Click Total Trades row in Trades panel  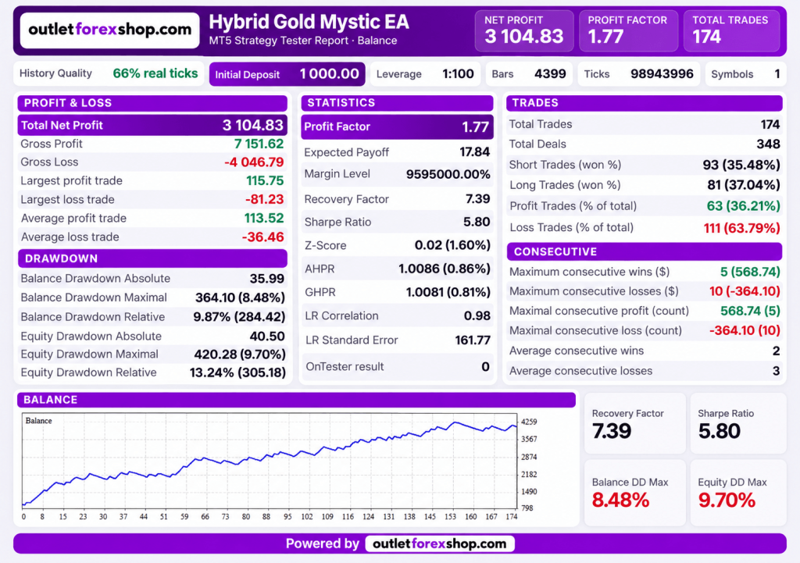click(x=645, y=124)
